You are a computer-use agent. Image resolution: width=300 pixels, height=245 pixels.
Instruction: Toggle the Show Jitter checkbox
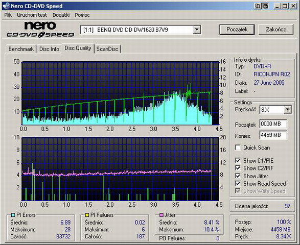click(x=238, y=176)
